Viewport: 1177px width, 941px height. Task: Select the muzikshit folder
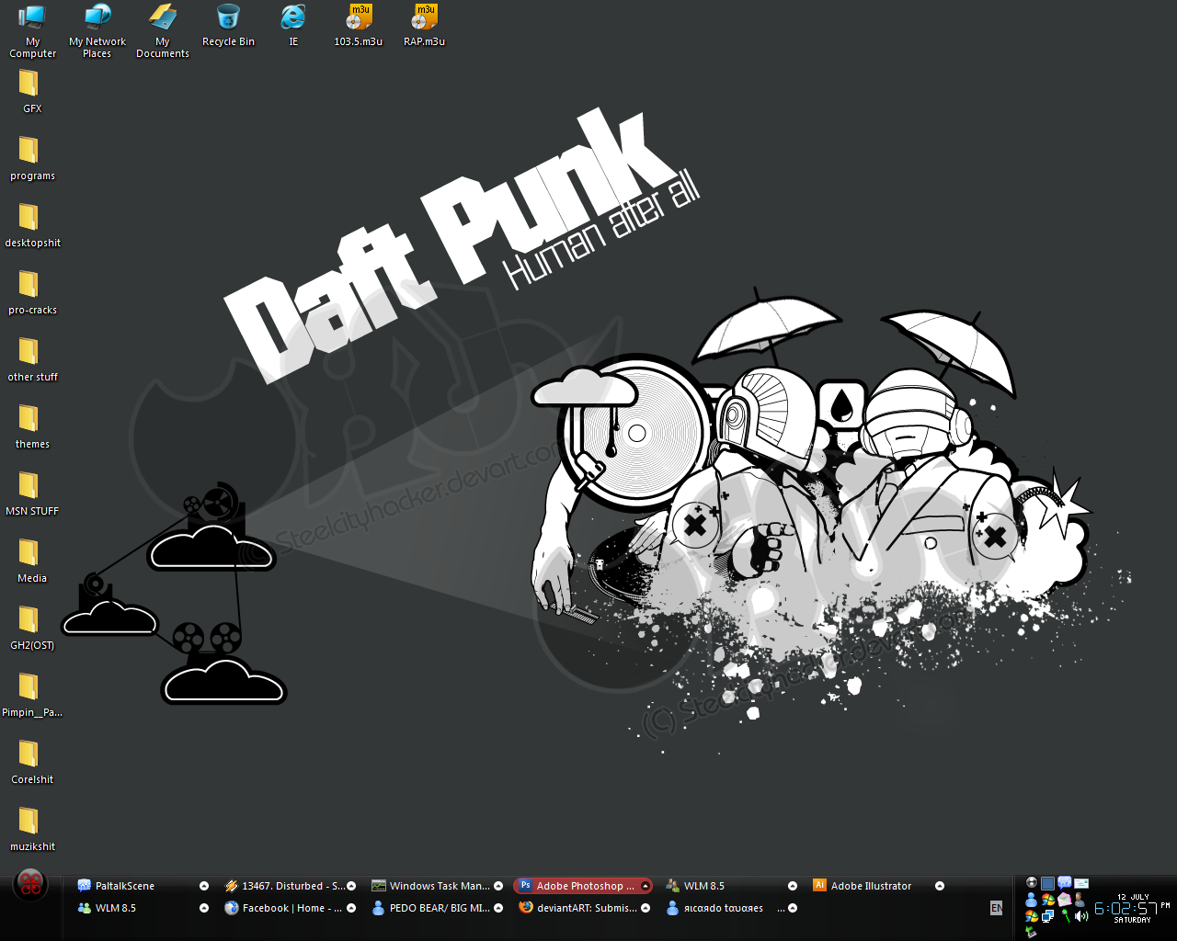click(32, 830)
